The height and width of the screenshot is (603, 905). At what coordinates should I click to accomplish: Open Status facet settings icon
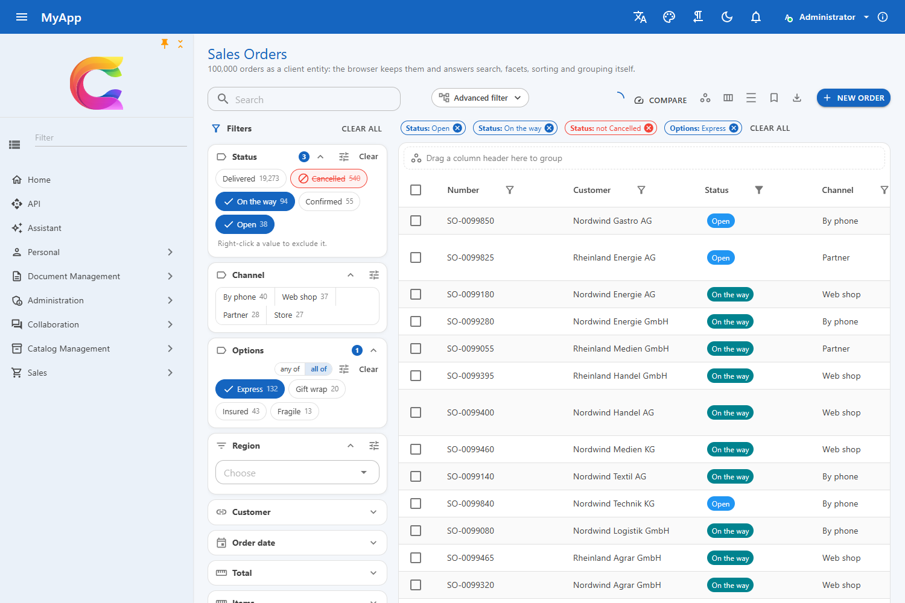[344, 157]
